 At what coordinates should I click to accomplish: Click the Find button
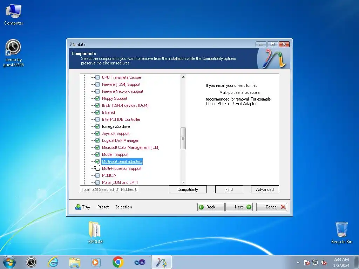(229, 189)
